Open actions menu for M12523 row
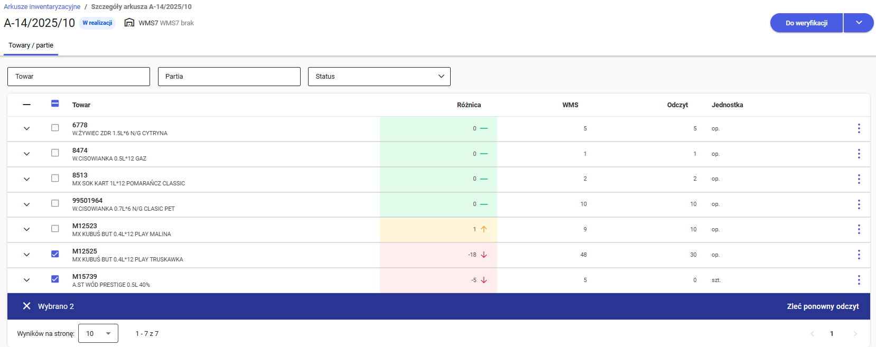The height and width of the screenshot is (347, 876). click(859, 229)
